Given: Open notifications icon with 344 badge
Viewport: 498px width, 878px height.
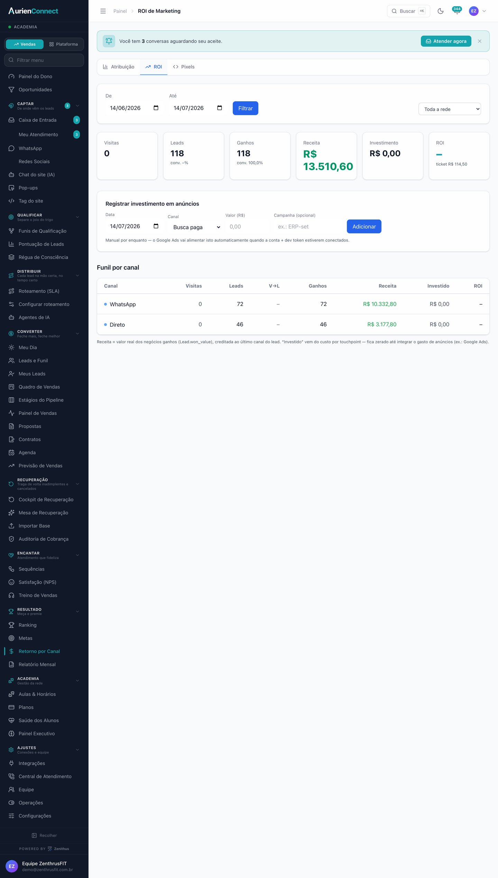Looking at the screenshot, I should click(x=457, y=11).
